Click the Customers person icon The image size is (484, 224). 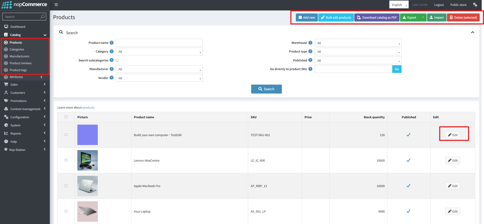pyautogui.click(x=6, y=93)
